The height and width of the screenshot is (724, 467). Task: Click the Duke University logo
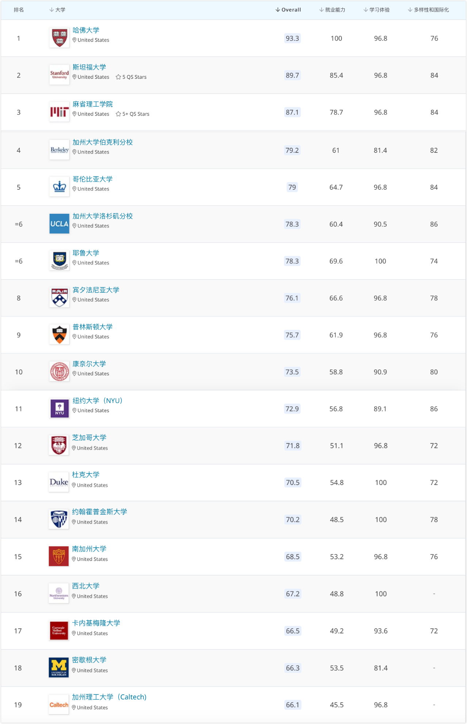pyautogui.click(x=59, y=482)
